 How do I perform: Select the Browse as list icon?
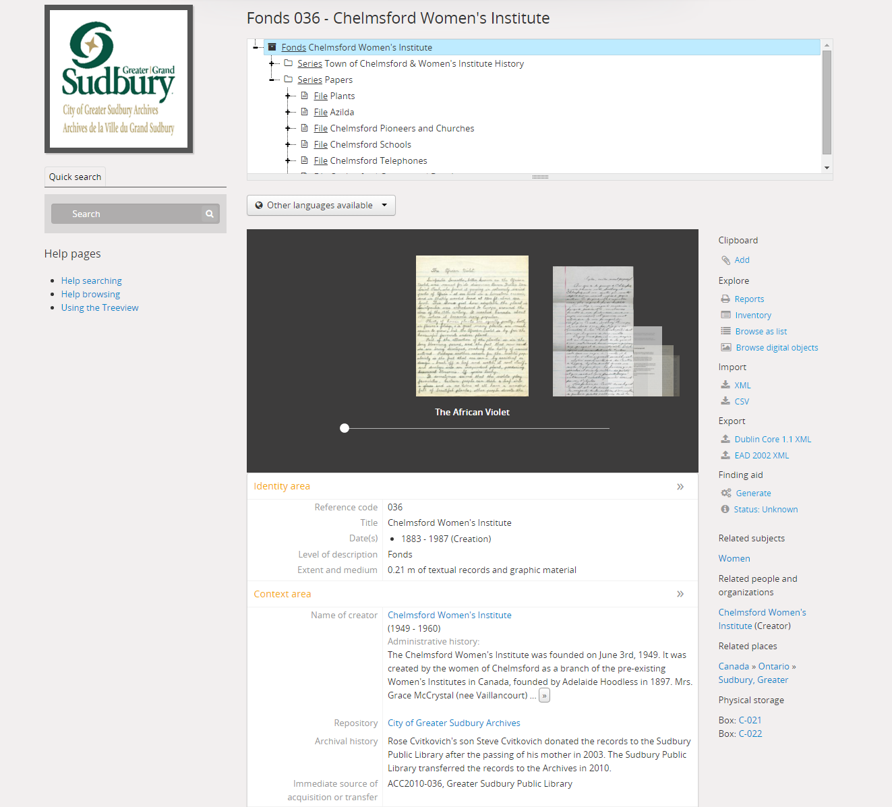725,331
